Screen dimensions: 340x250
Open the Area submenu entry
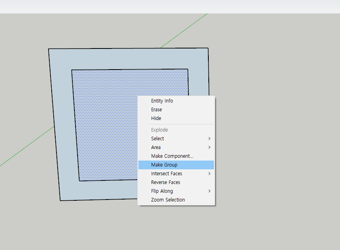[x=176, y=147]
